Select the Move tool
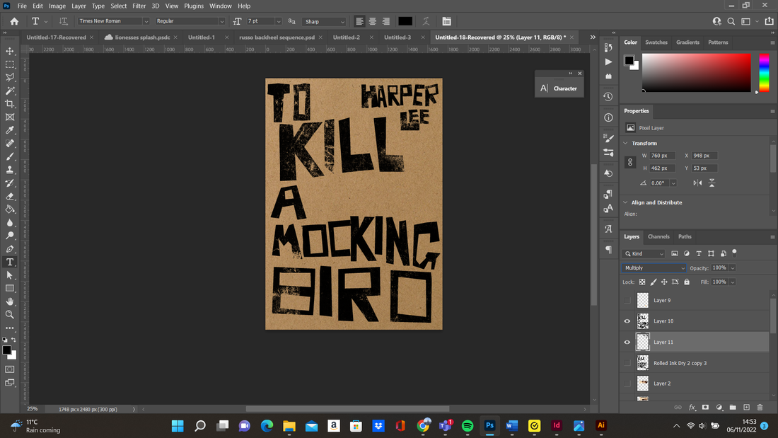The image size is (778, 438). click(10, 51)
